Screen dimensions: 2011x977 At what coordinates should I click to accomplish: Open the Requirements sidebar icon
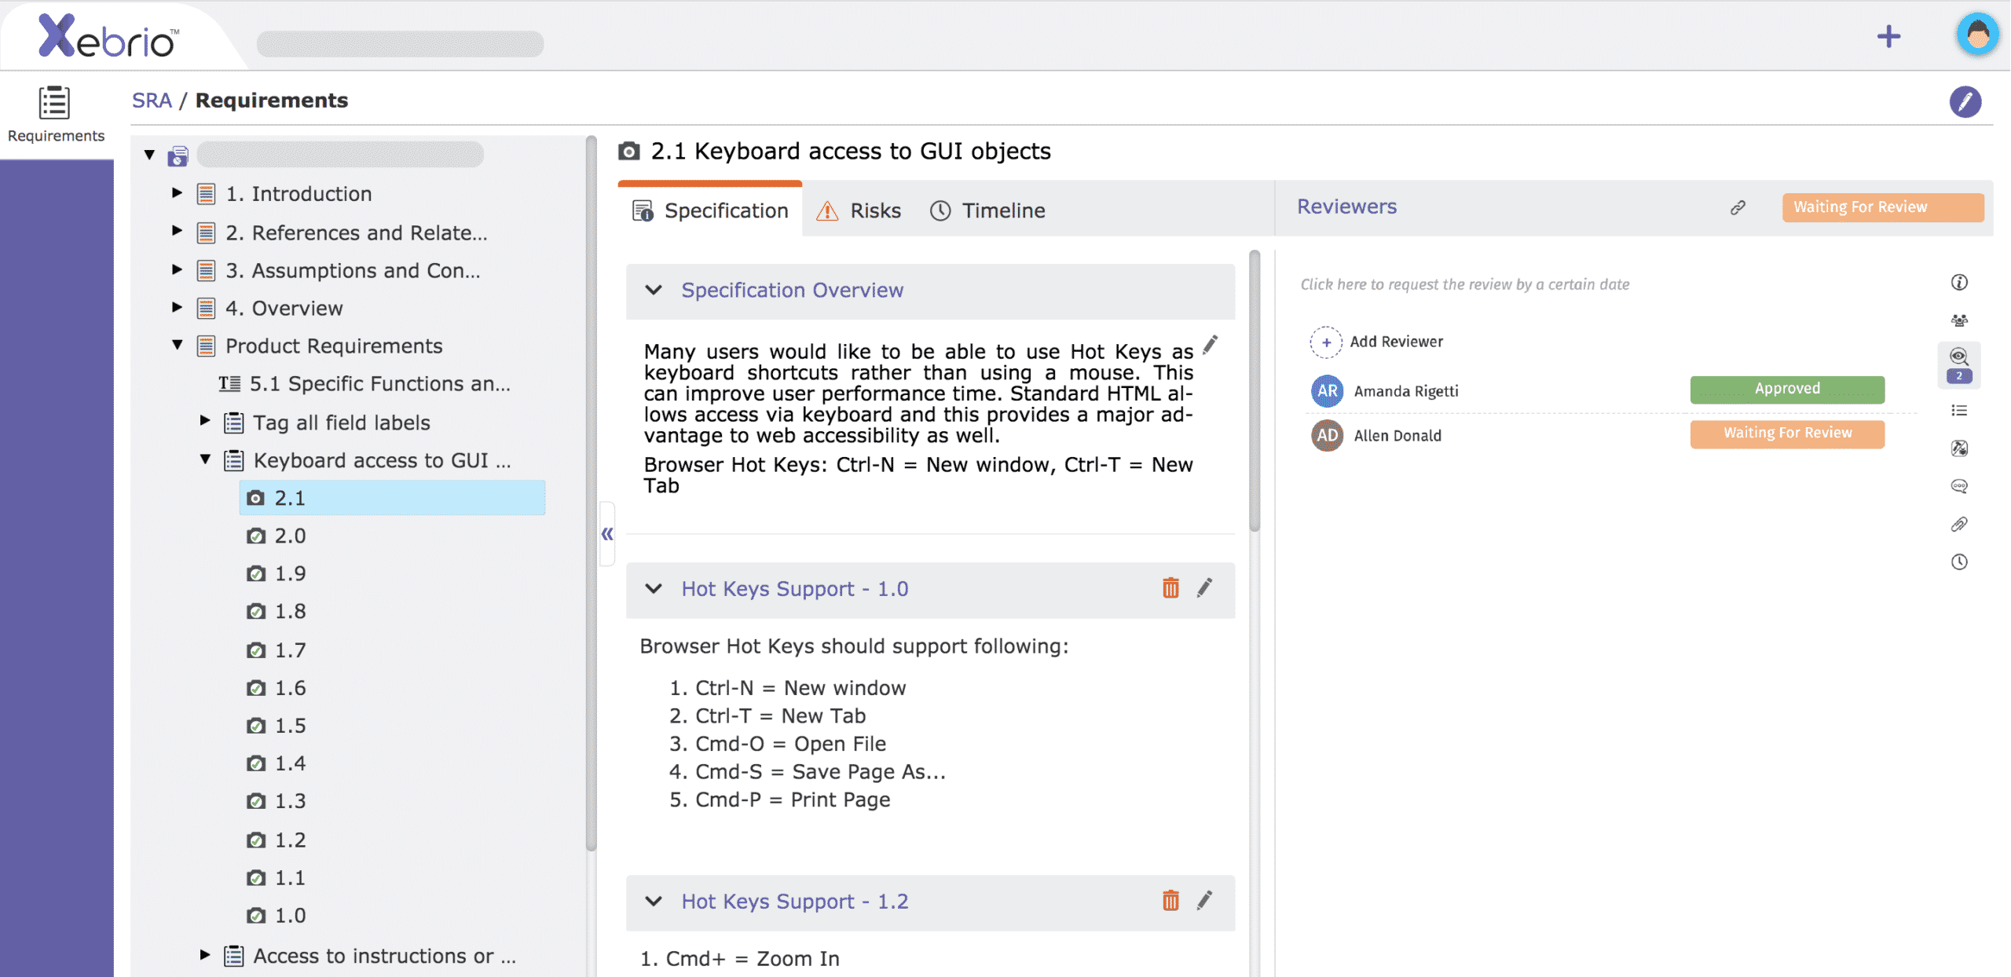(55, 115)
